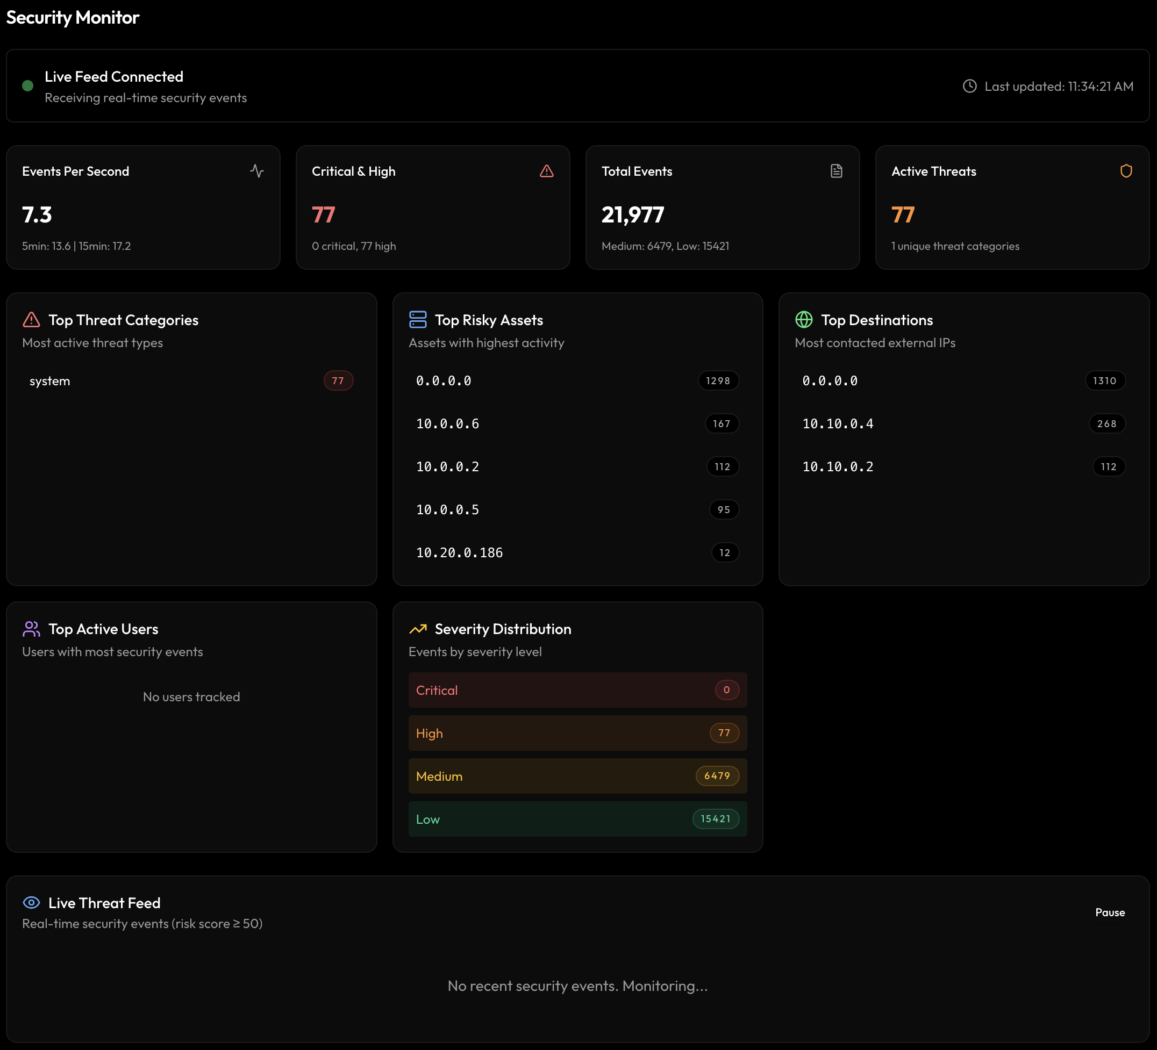This screenshot has height=1050, width=1157.
Task: Click the globe icon beside Top Destinations
Action: [x=803, y=319]
